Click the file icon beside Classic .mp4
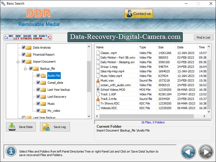Viewport: 216px width, 162px height. point(98,53)
